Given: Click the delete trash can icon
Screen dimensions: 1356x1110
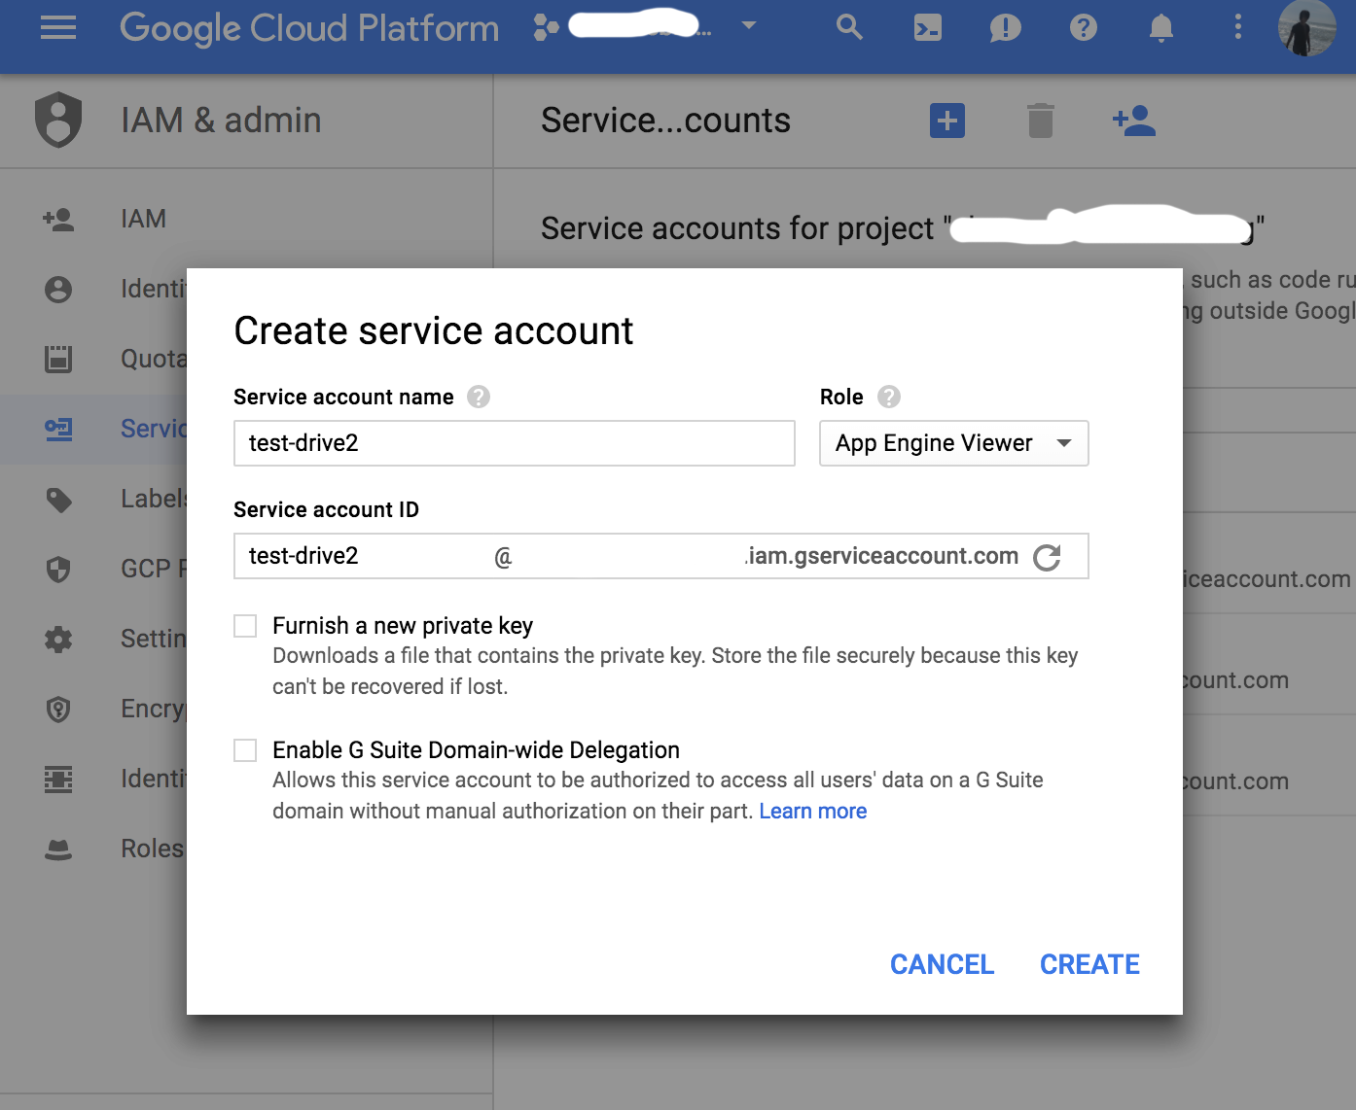Looking at the screenshot, I should (1041, 121).
